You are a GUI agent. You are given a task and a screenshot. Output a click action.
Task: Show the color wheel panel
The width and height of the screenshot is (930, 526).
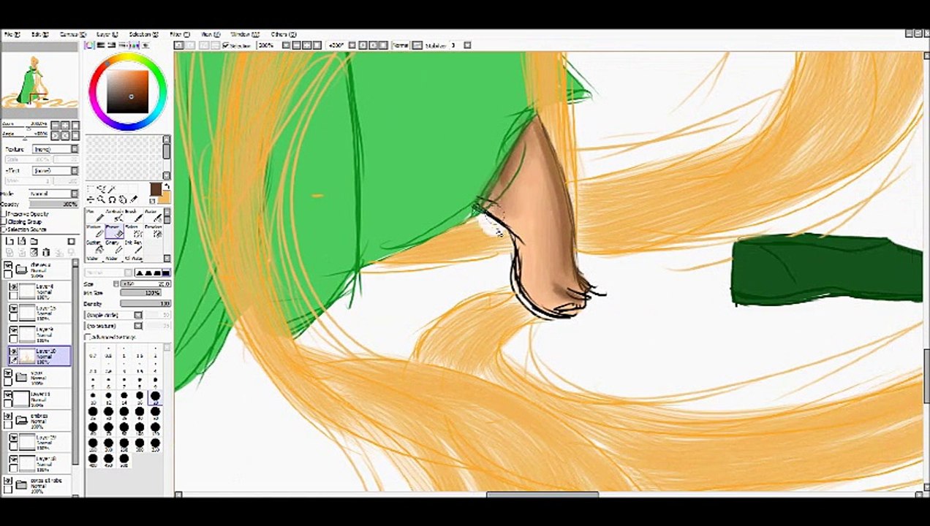pos(89,45)
